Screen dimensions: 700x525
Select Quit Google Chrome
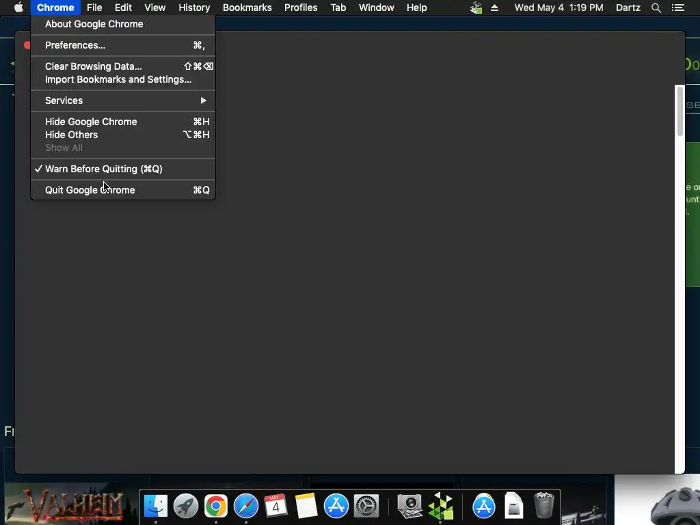(123, 190)
